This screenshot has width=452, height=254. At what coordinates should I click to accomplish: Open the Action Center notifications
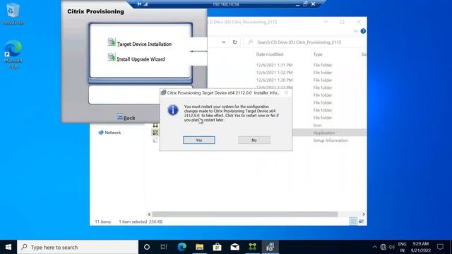point(440,247)
